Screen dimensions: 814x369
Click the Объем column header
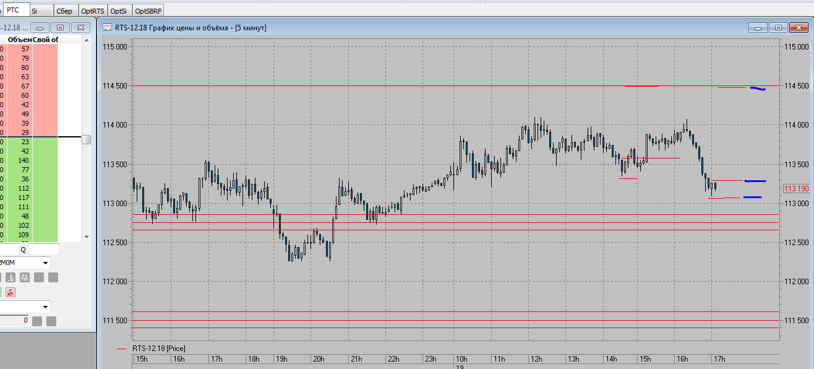(20, 40)
